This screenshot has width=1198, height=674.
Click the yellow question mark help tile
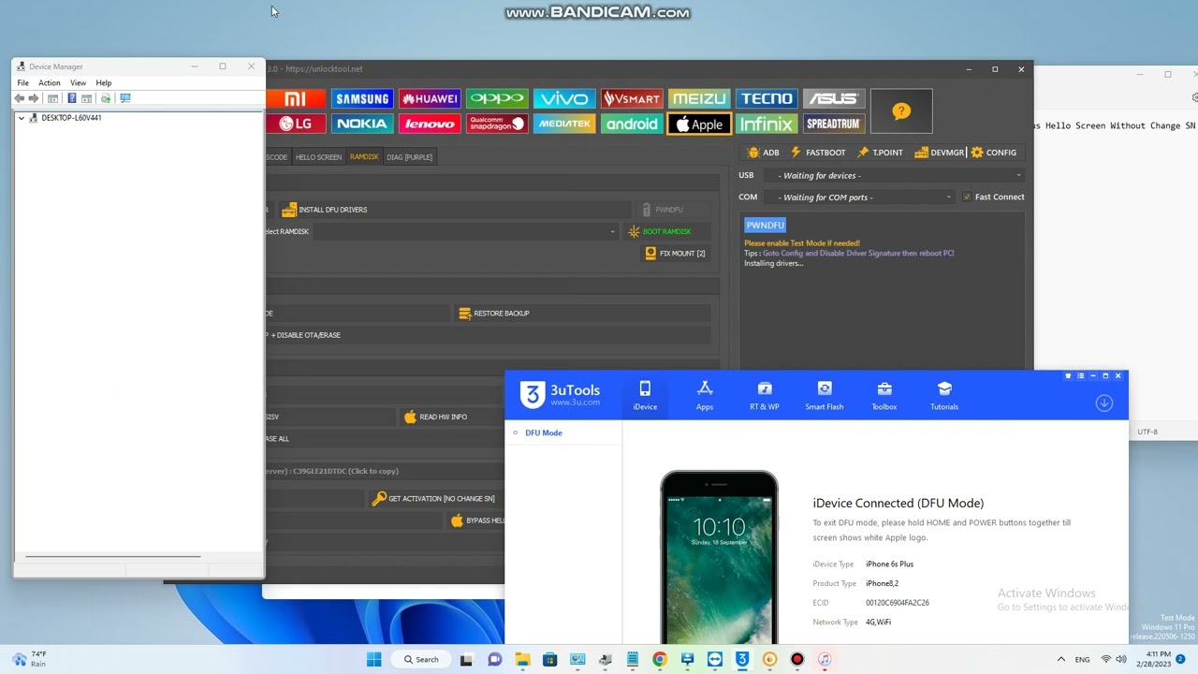coord(901,111)
